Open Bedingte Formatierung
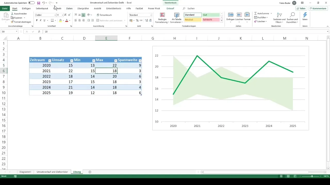The width and height of the screenshot is (330, 185). click(x=162, y=18)
